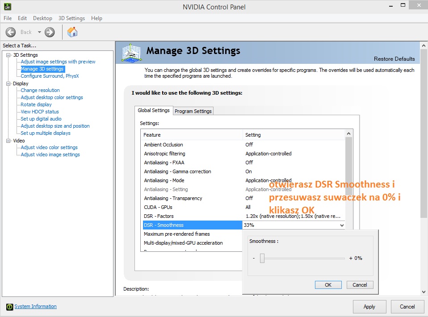Select Antialiasing - Gamma correction row
The width and height of the screenshot is (428, 317).
pyautogui.click(x=244, y=171)
